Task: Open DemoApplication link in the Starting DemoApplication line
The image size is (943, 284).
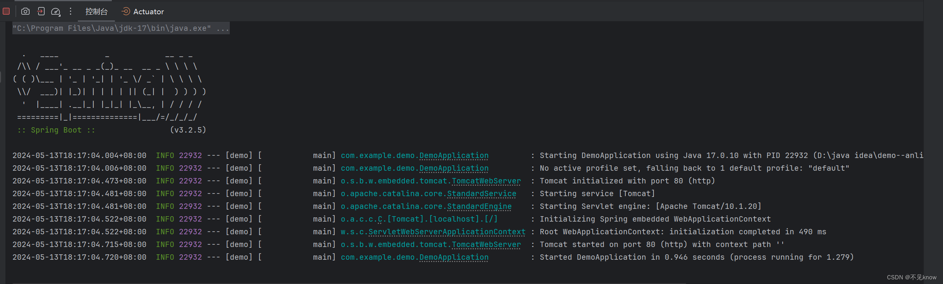Action: (454, 155)
